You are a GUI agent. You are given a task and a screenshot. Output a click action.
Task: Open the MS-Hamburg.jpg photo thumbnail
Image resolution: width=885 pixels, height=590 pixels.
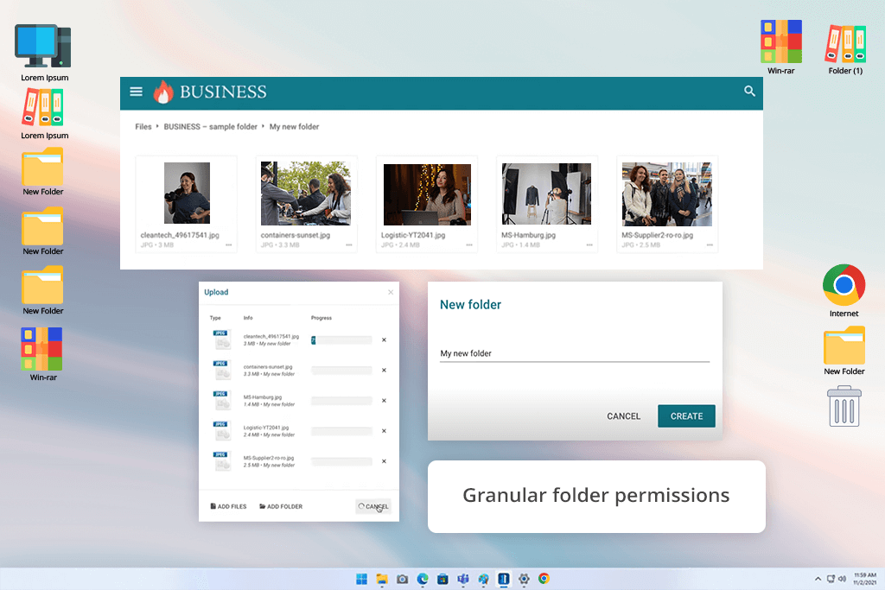point(546,194)
